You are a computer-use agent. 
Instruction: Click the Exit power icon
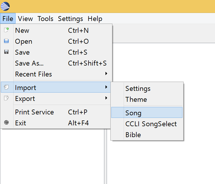click(6, 122)
